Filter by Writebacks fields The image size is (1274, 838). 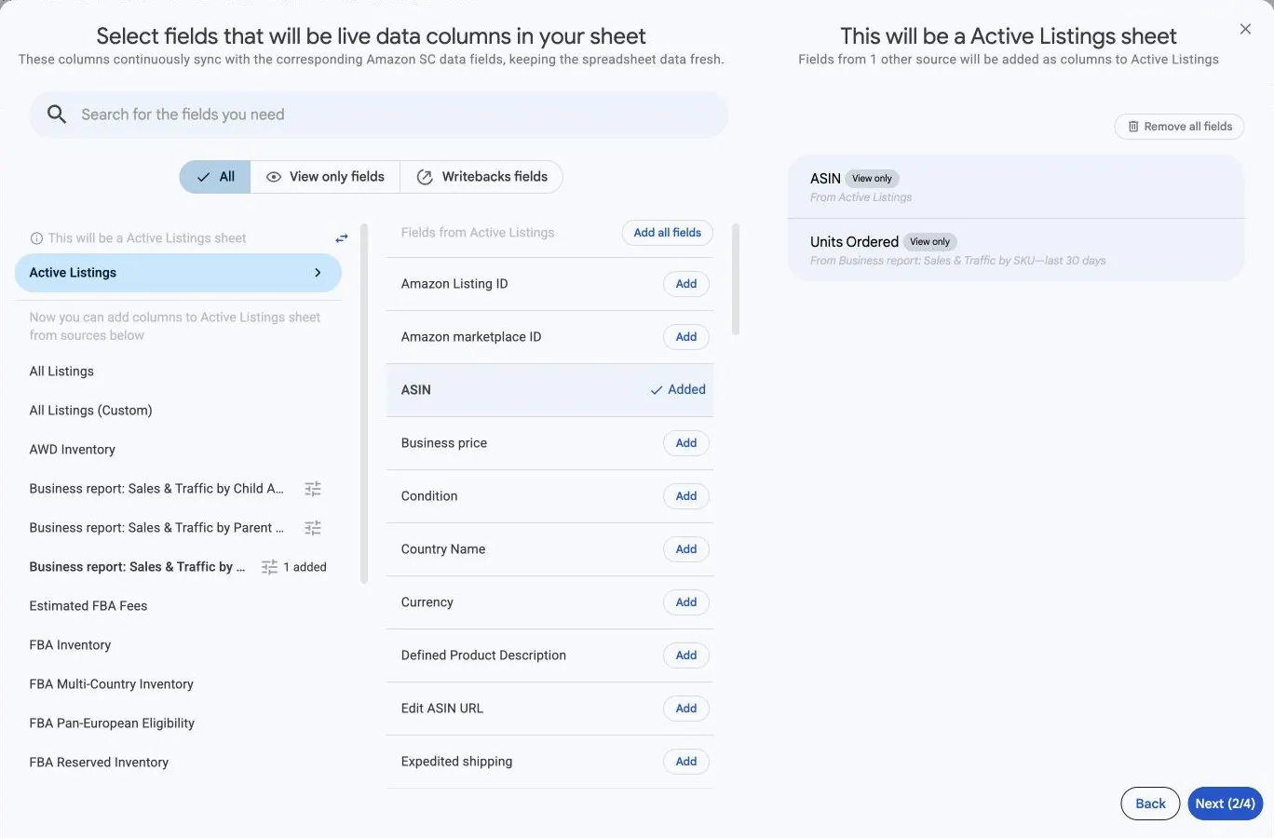[481, 177]
